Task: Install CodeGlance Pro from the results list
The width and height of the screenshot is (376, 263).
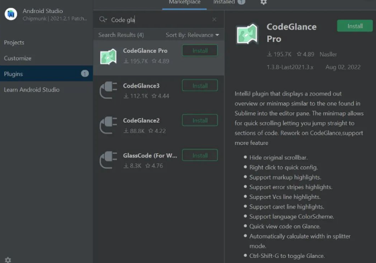Action: click(200, 51)
